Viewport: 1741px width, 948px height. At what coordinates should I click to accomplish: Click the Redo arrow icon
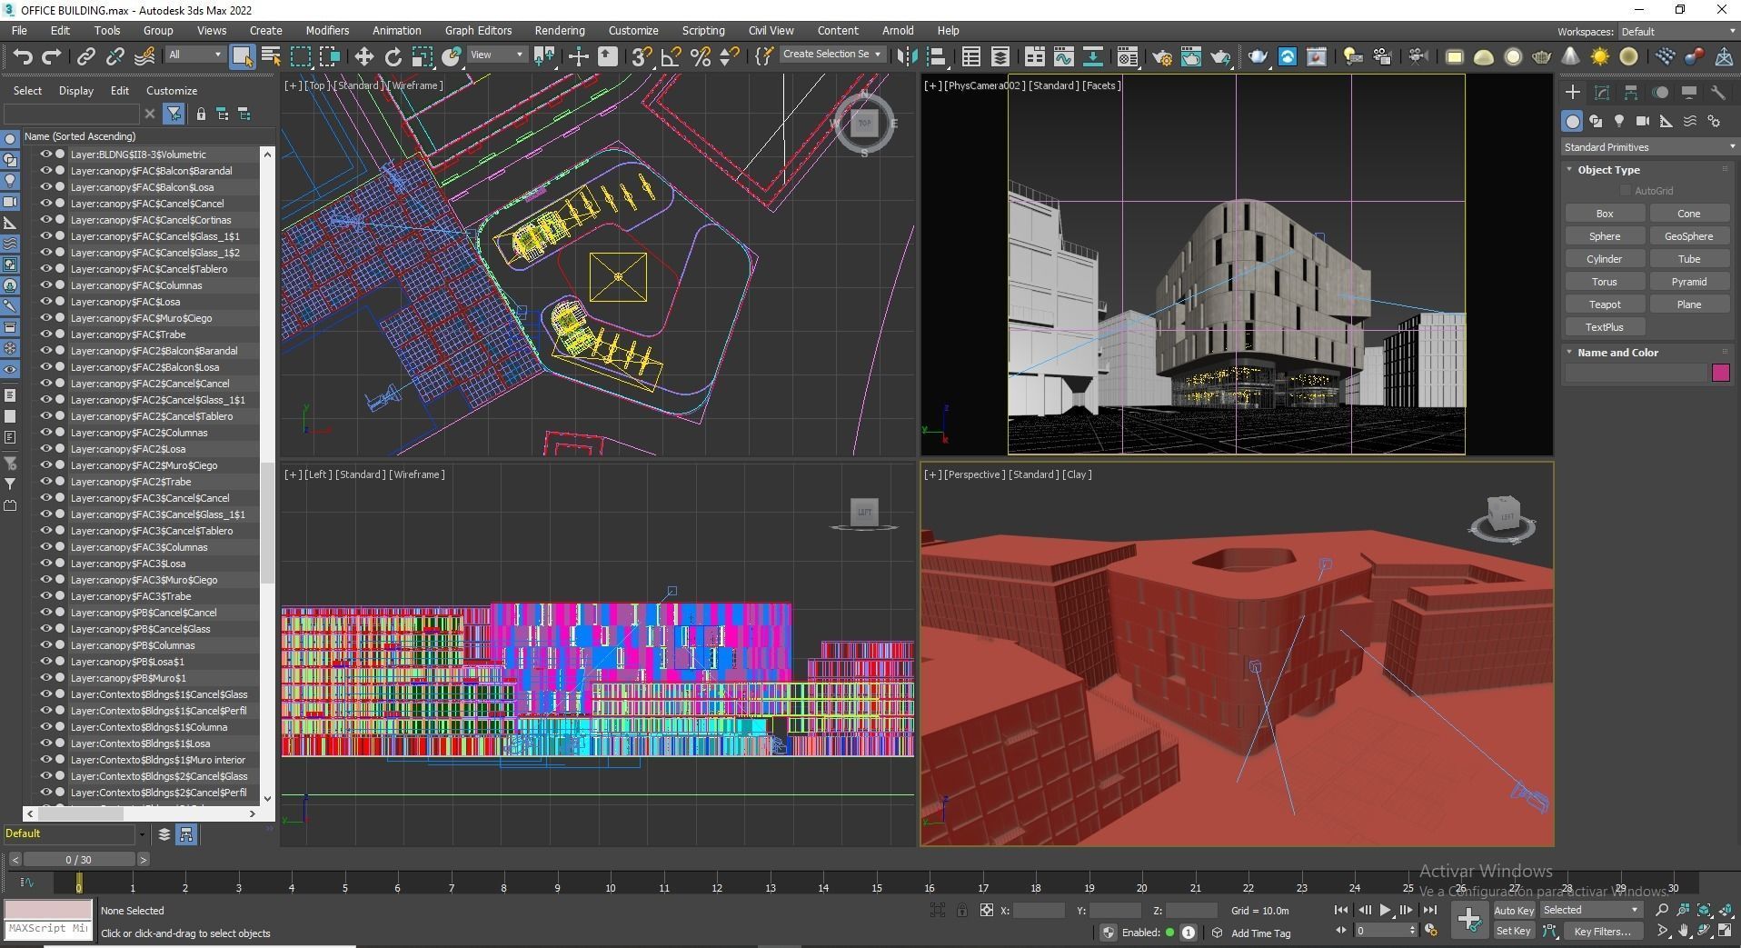click(x=52, y=56)
